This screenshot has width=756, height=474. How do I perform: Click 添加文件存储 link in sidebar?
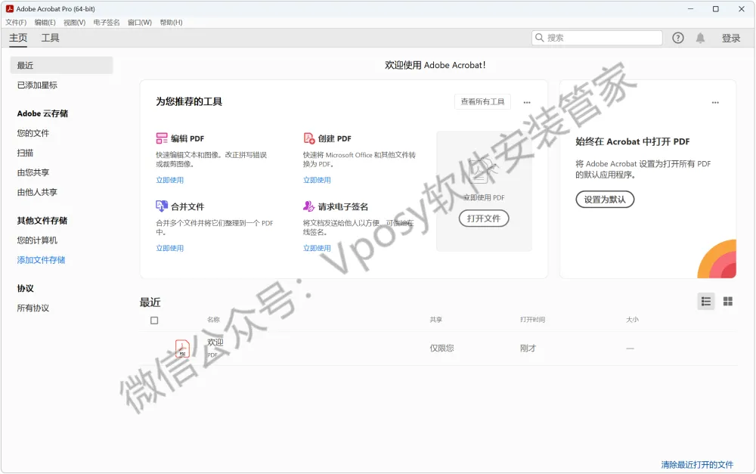click(x=41, y=260)
